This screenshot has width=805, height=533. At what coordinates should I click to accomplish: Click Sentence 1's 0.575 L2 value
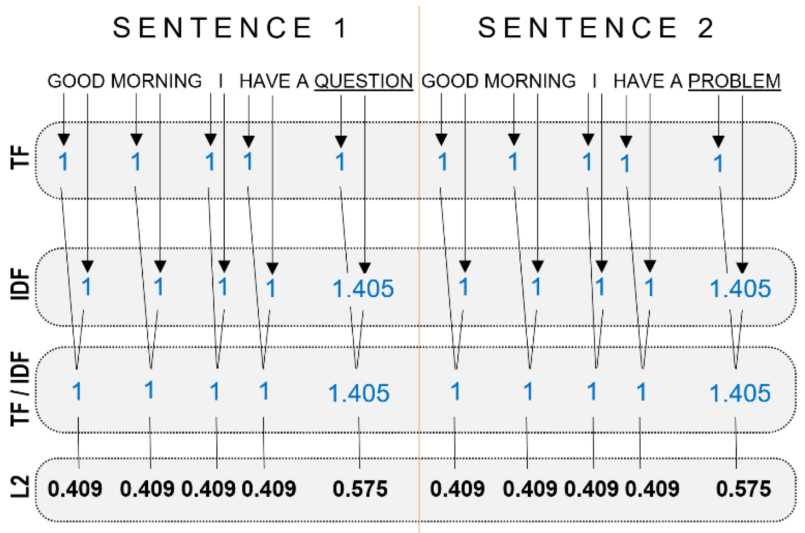click(x=360, y=489)
